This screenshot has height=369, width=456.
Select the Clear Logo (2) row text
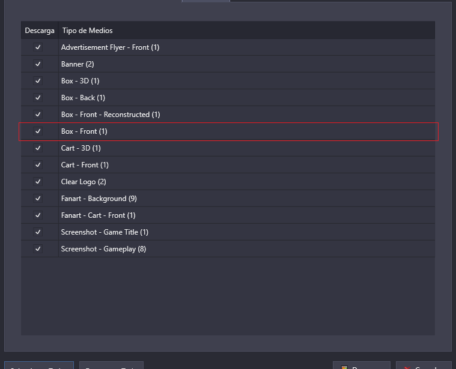pos(84,182)
